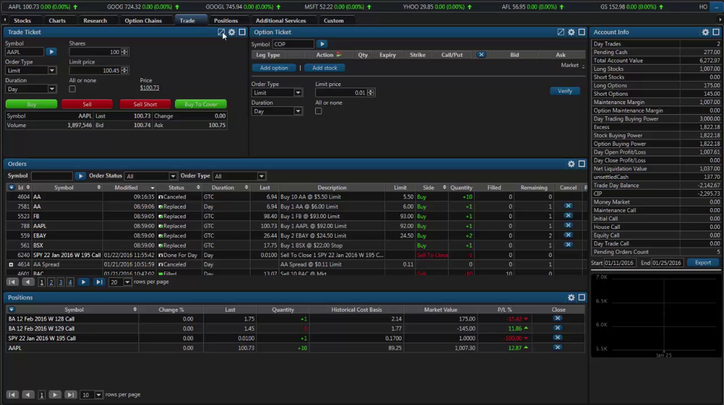Open the Additional Services tab
724x405 pixels.
(x=281, y=21)
